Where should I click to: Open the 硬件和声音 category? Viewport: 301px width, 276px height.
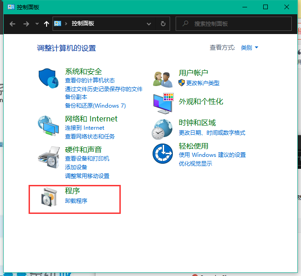click(x=83, y=149)
